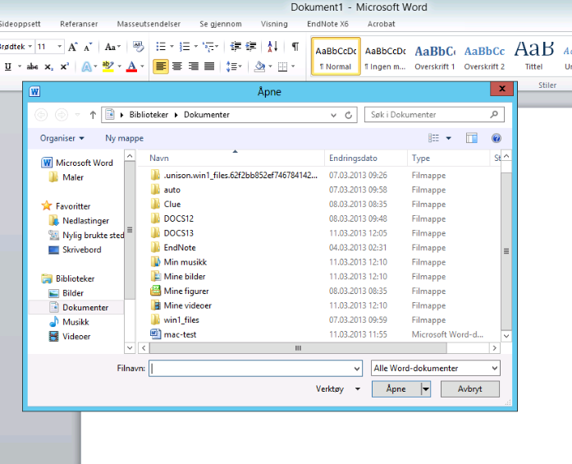Select Nedlastinger under Favoritter
The height and width of the screenshot is (464, 572).
click(79, 221)
